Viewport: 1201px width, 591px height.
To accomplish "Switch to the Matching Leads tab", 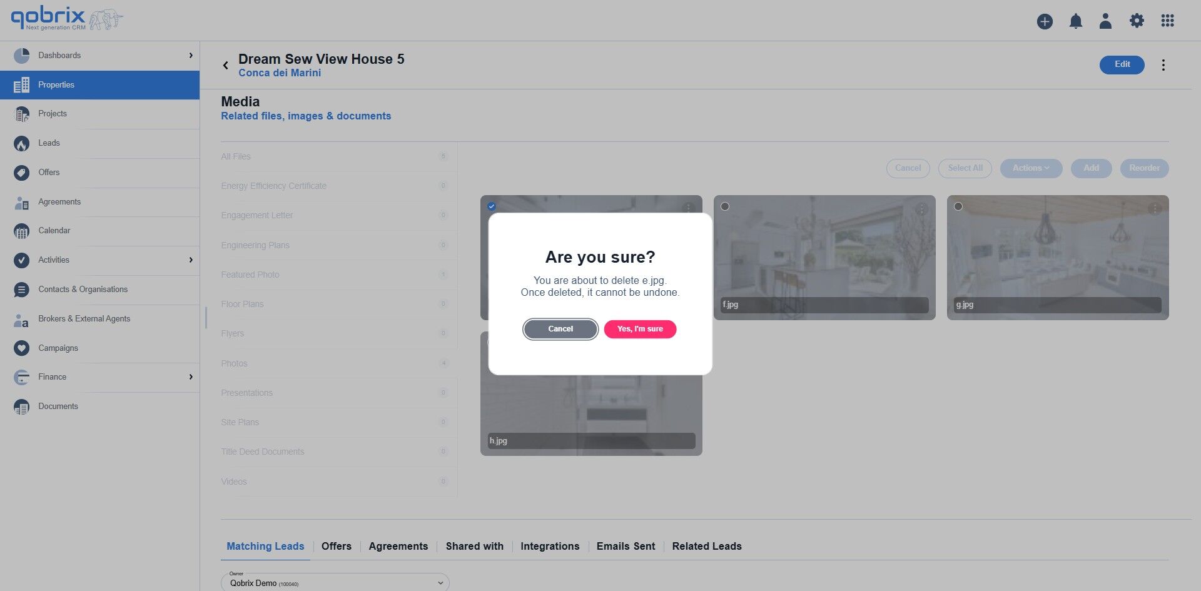I will point(265,546).
